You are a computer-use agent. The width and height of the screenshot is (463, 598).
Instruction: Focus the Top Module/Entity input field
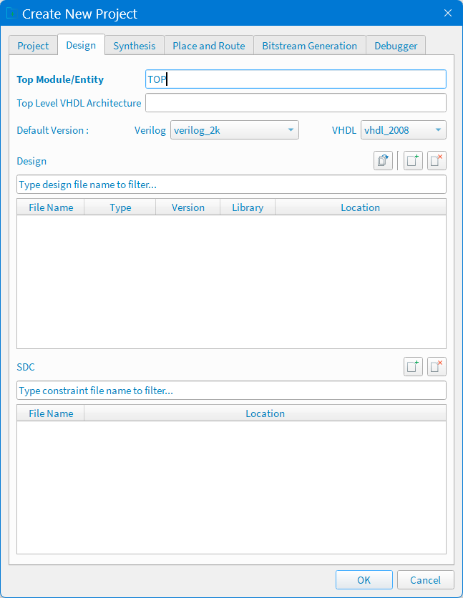point(296,79)
